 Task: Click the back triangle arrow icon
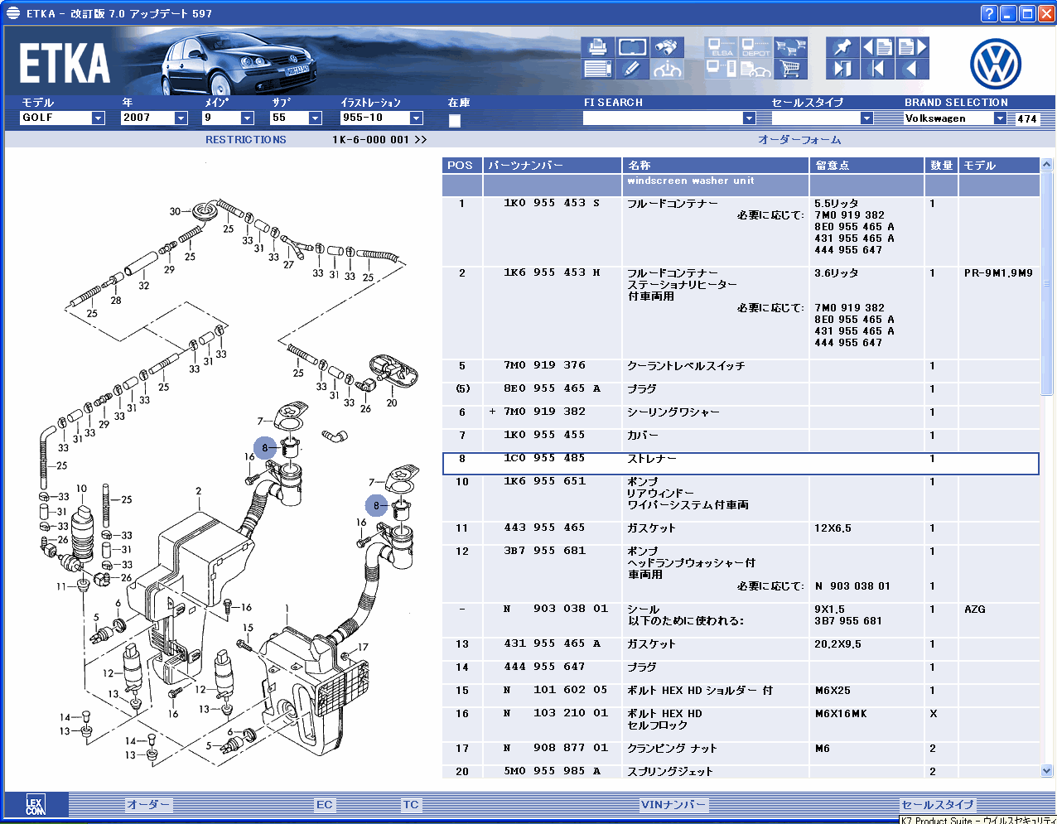[912, 69]
